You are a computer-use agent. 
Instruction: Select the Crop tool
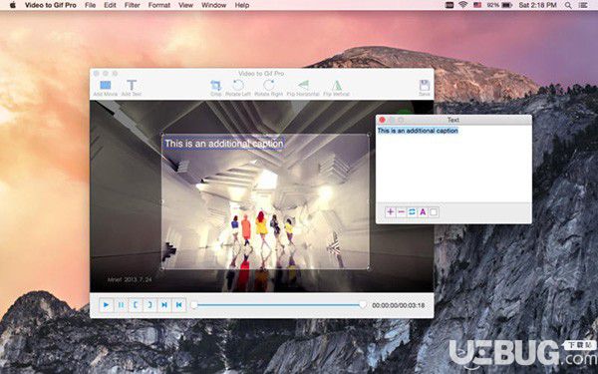[216, 88]
